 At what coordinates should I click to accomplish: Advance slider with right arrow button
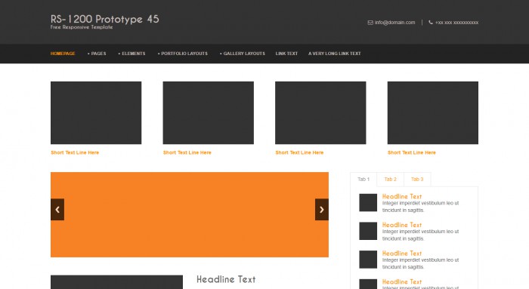pos(322,210)
